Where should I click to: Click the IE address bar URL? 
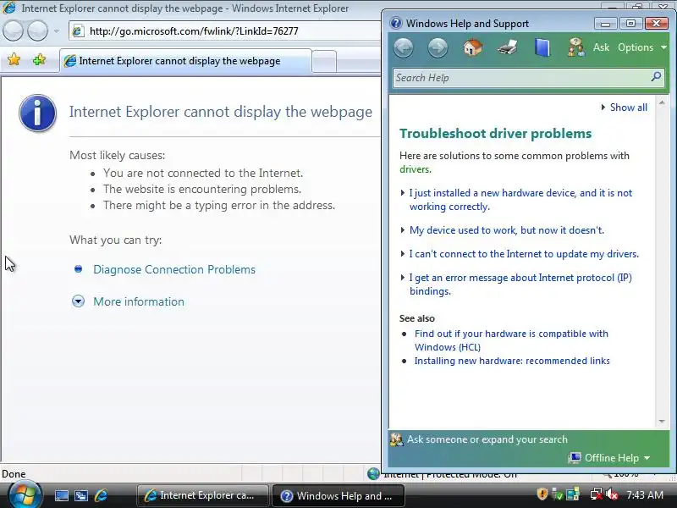(194, 31)
